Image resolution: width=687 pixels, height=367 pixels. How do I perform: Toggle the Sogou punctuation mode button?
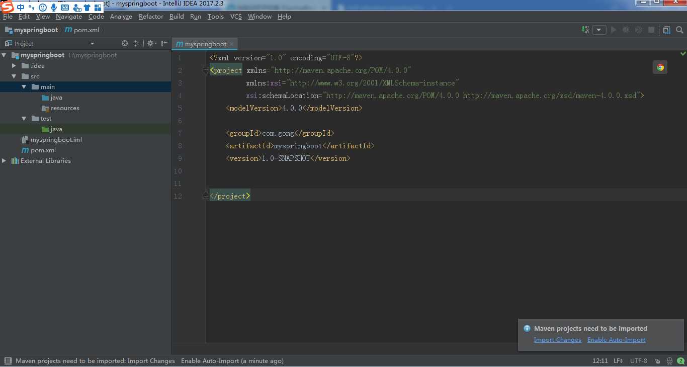[x=31, y=7]
